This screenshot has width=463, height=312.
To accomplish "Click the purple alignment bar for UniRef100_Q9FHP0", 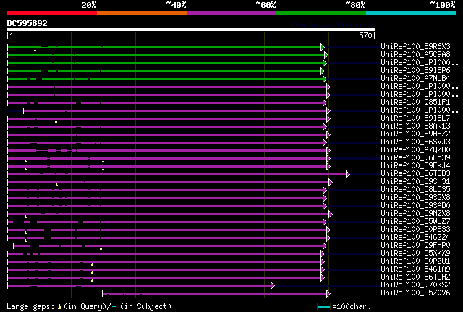I will 169,246.
